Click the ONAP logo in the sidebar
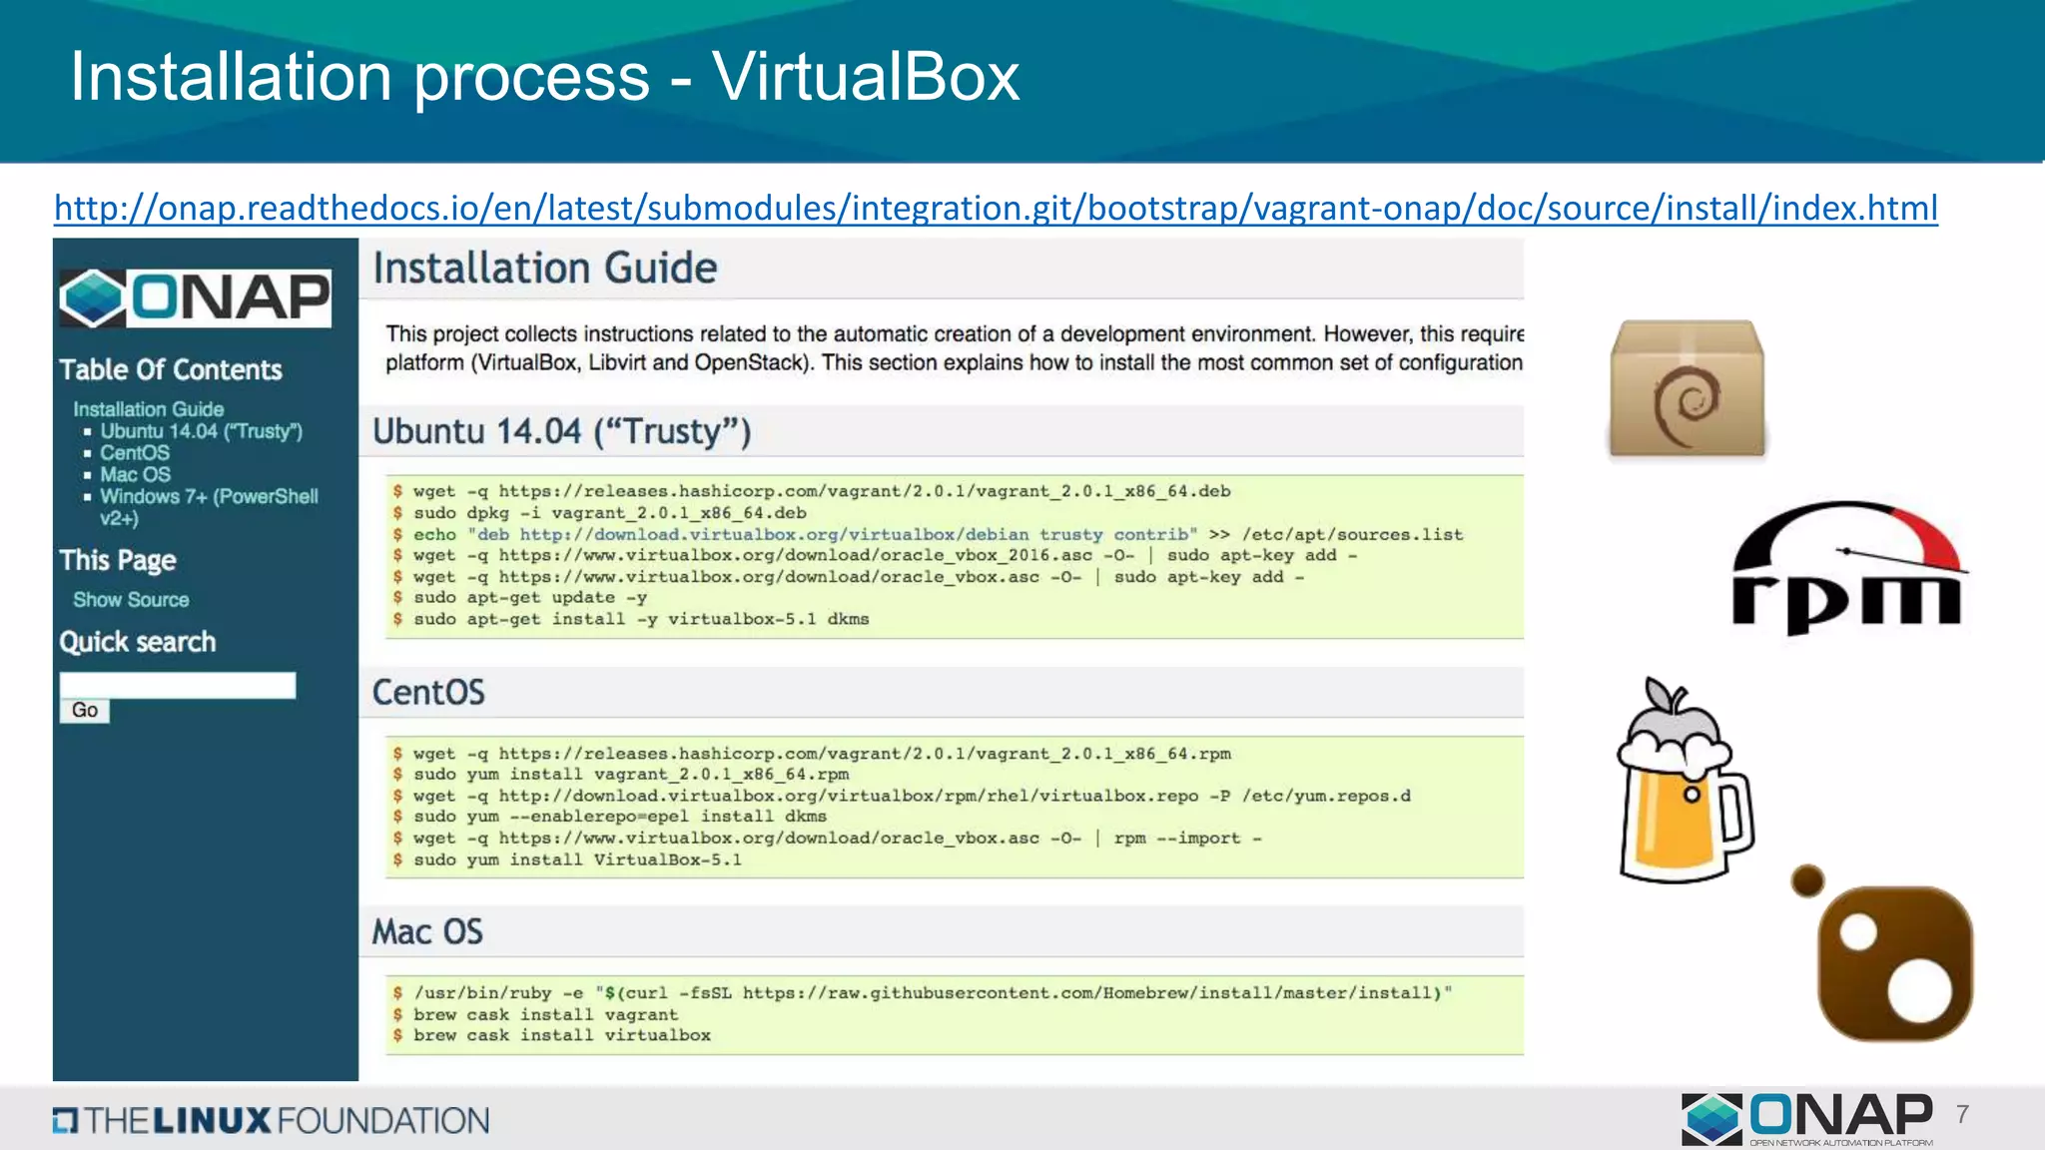The height and width of the screenshot is (1150, 2045). coord(195,297)
